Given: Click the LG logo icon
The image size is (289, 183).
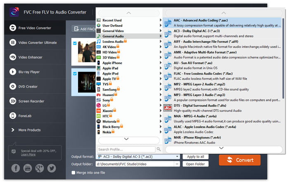Looking at the screenshot, I should pyautogui.click(x=99, y=106).
